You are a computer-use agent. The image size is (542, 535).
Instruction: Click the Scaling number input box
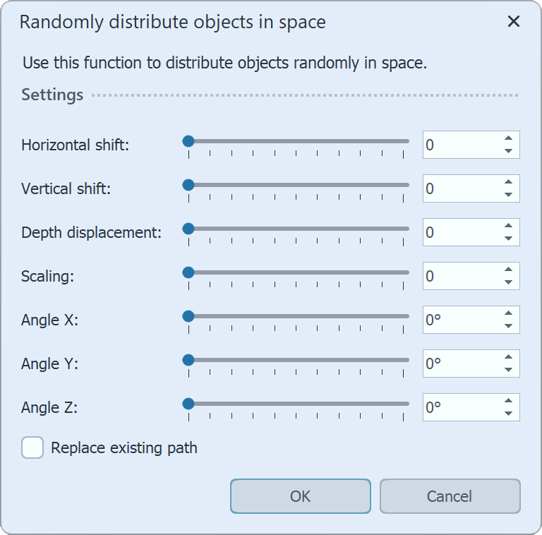(459, 276)
